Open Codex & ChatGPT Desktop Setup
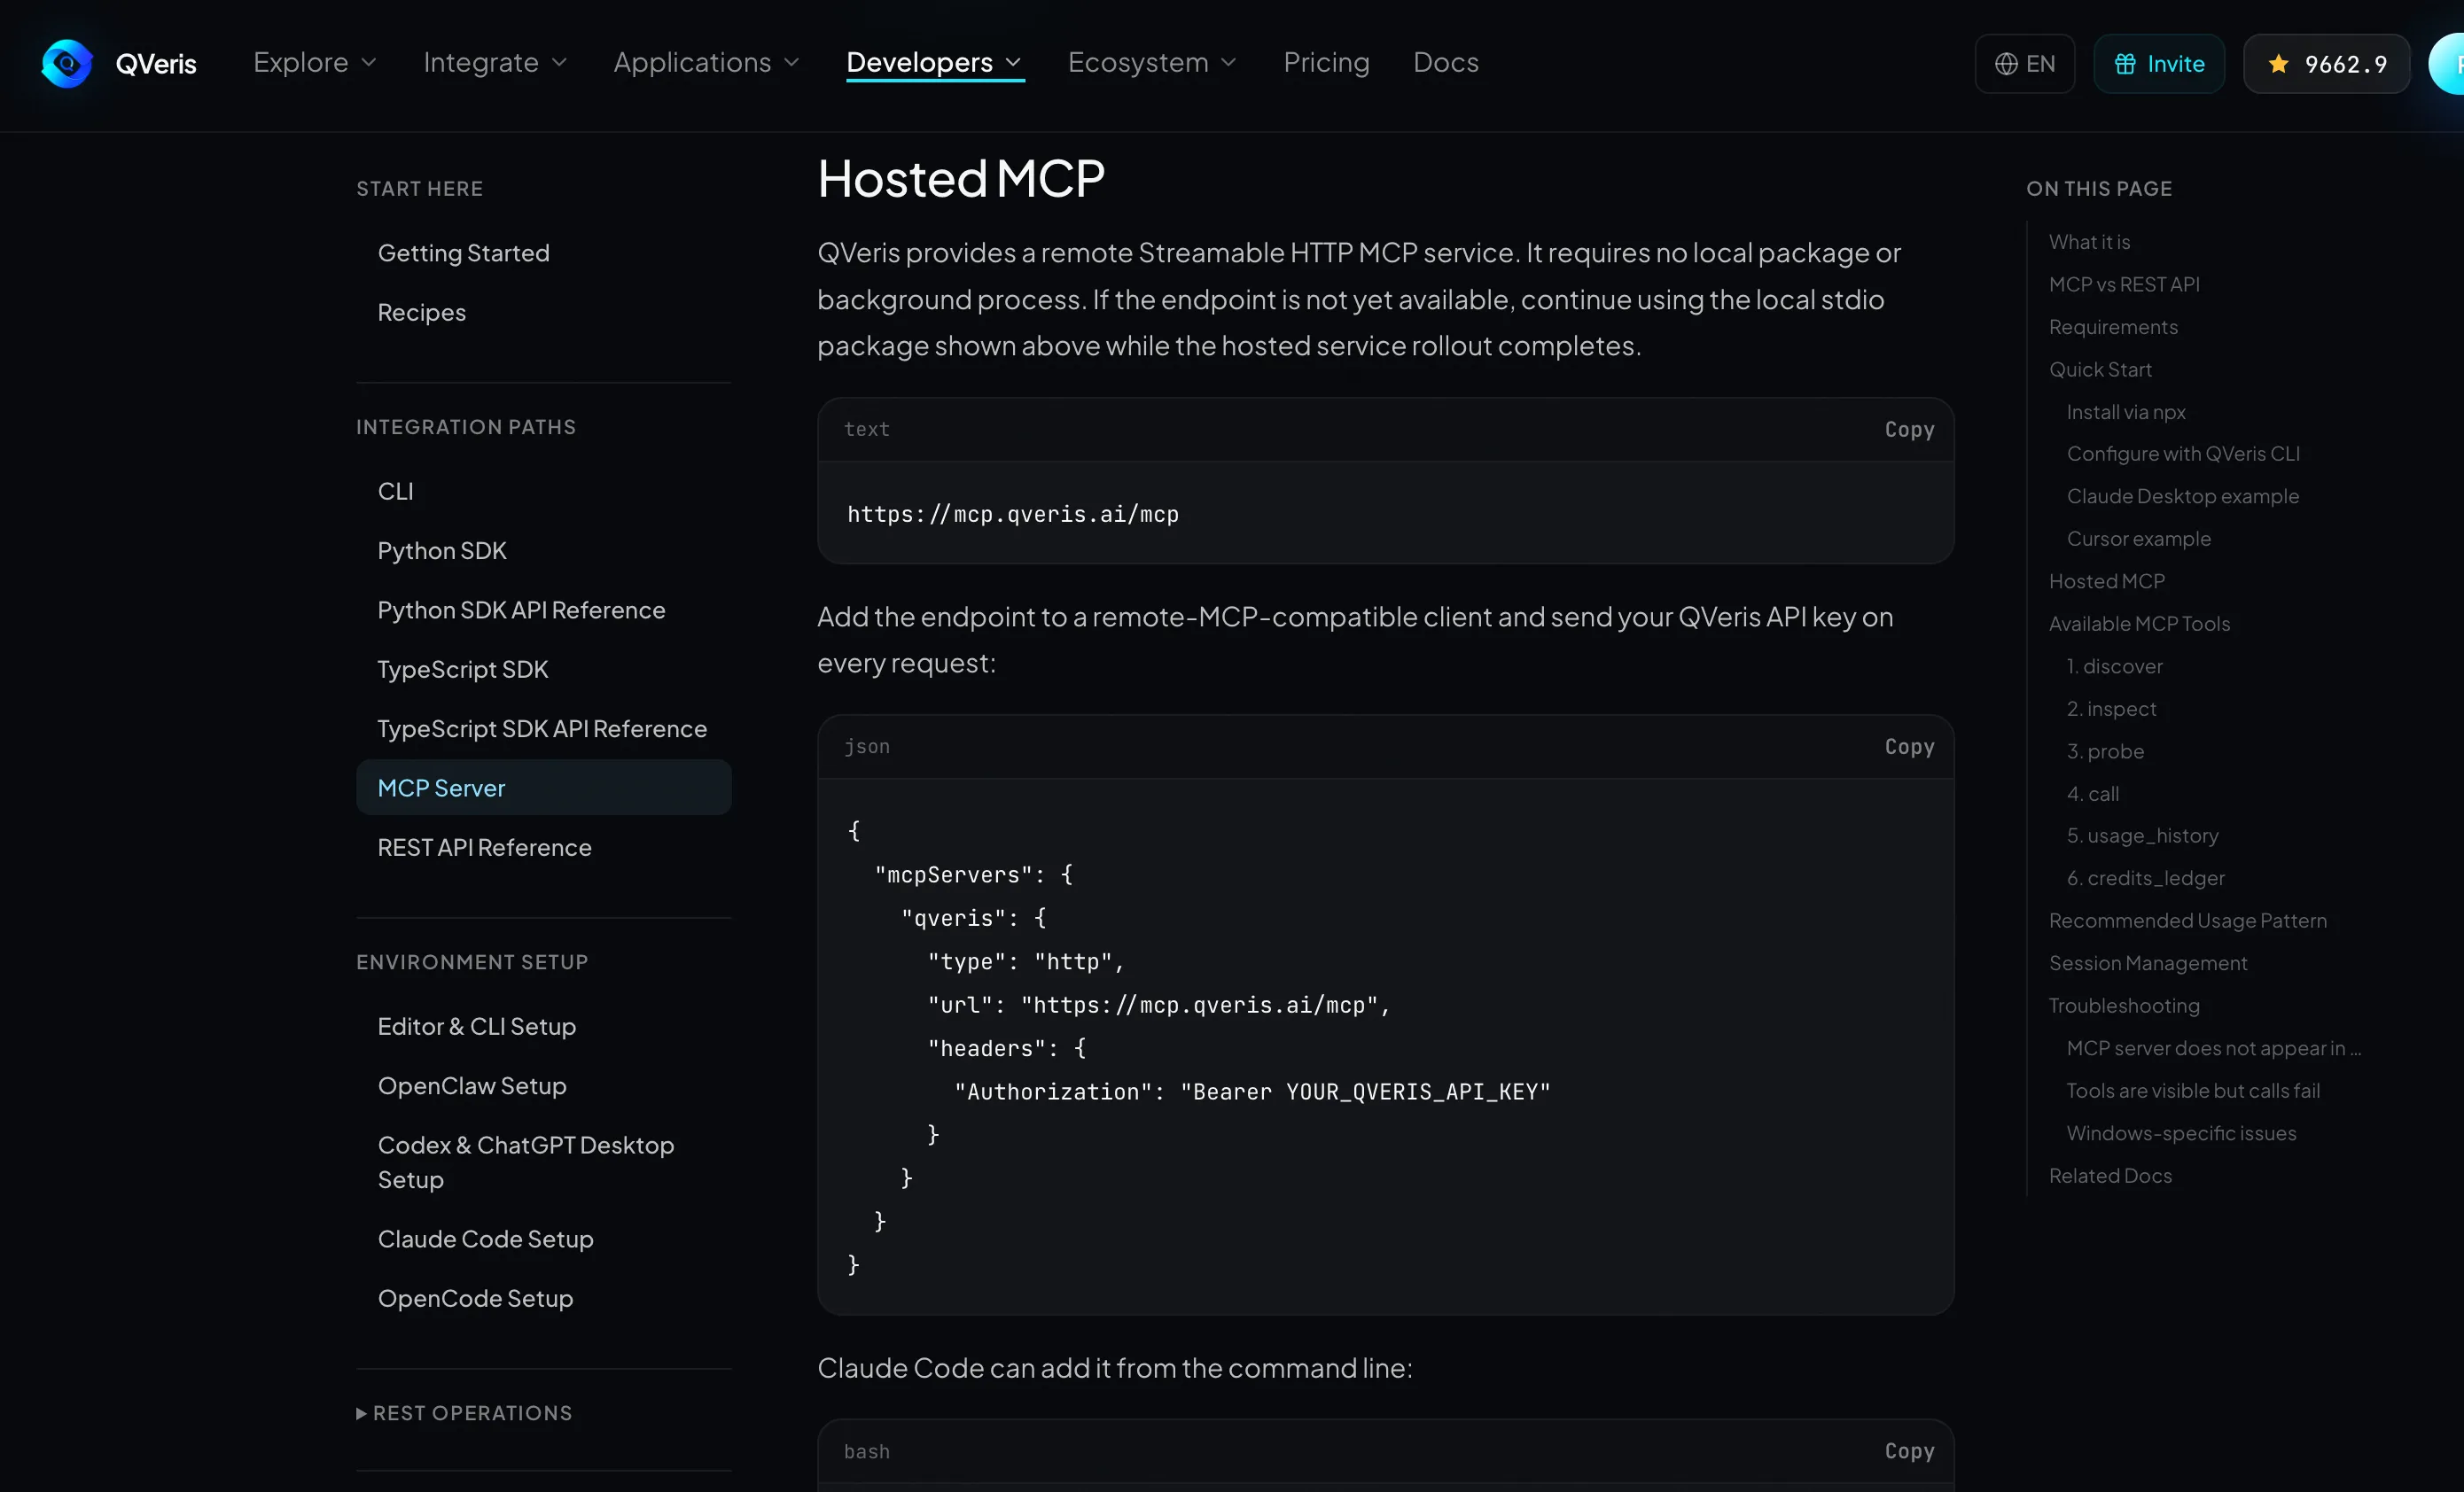The width and height of the screenshot is (2464, 1492). (526, 1162)
